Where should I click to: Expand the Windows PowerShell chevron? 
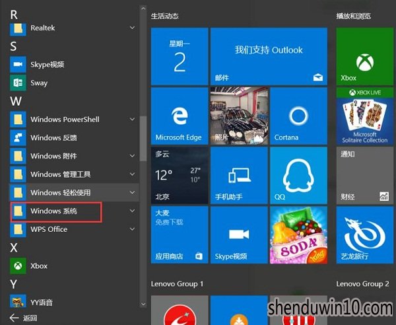(x=132, y=119)
